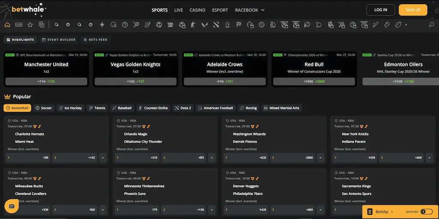This screenshot has width=439, height=219.
Task: Pick Manchester United boosted odds +125
Action: (46, 82)
